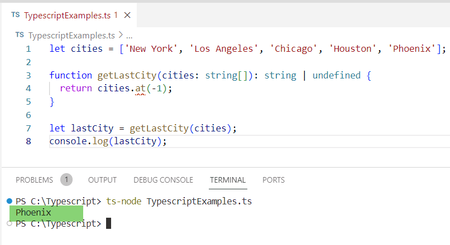
Task: Click line number 8 in the gutter
Action: [28, 141]
